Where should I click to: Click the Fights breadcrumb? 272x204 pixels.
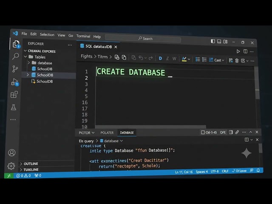86,56
